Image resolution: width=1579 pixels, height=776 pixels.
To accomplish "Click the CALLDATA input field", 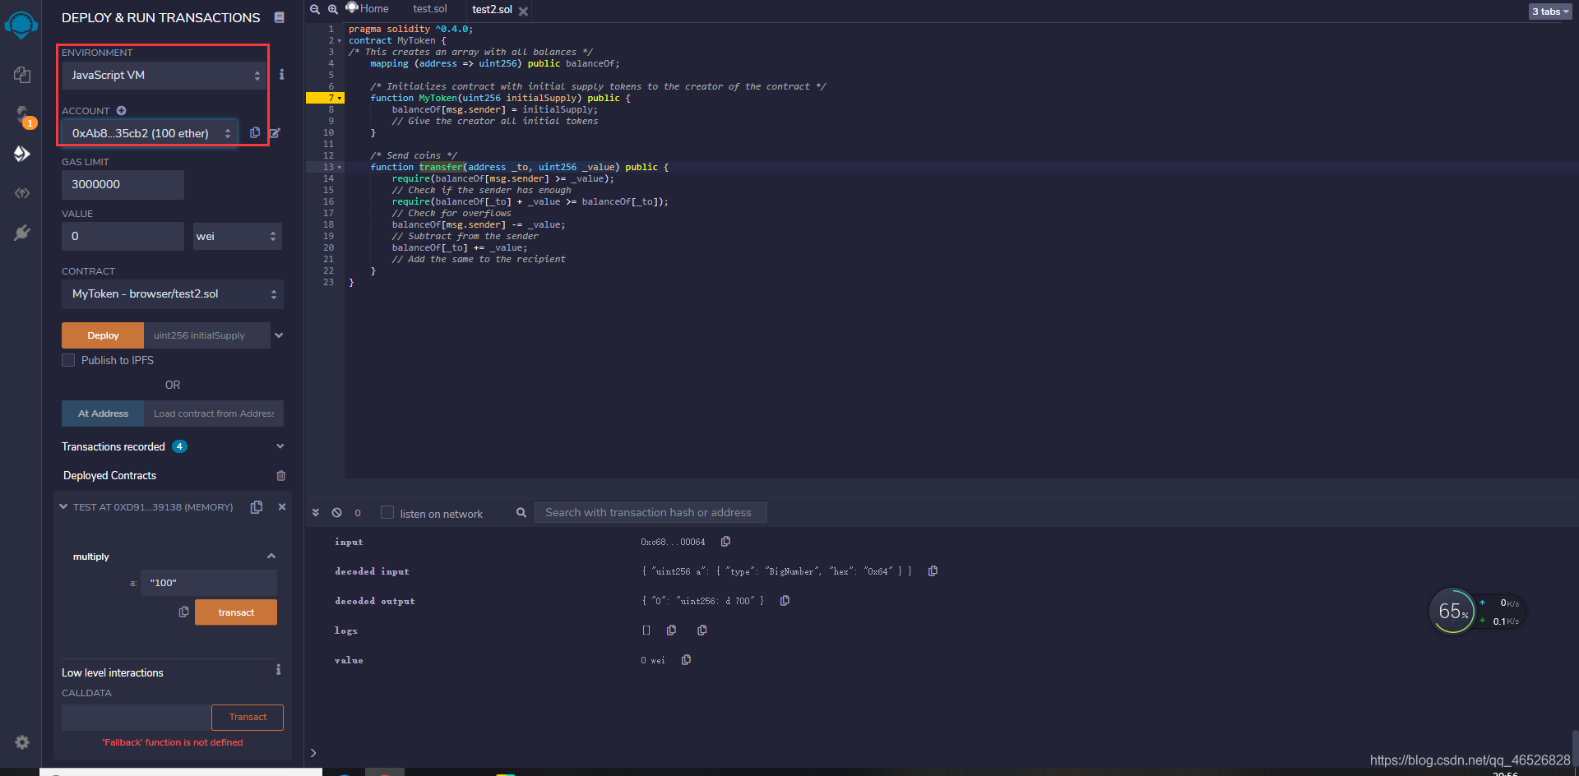I will coord(137,717).
